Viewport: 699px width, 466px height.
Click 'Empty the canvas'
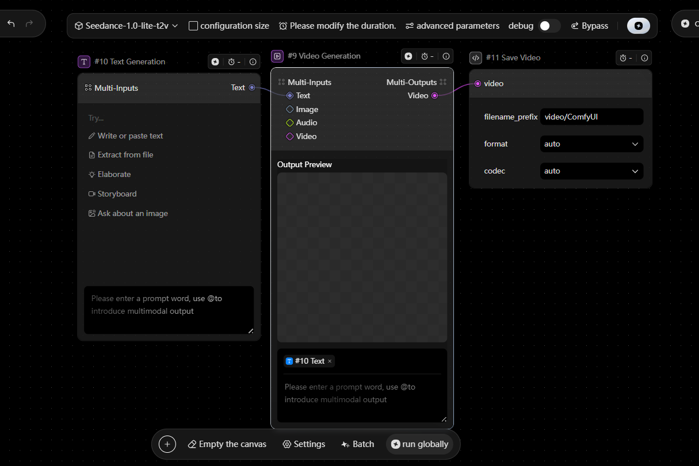pyautogui.click(x=227, y=444)
